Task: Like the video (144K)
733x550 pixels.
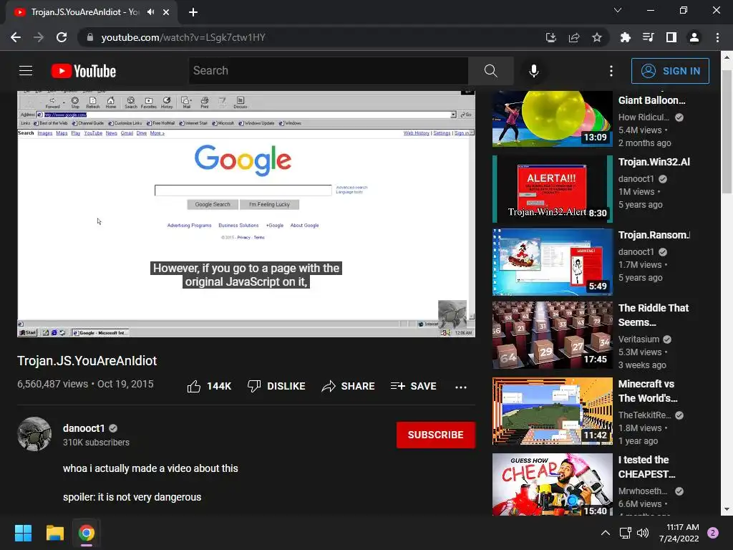Action: pos(209,386)
